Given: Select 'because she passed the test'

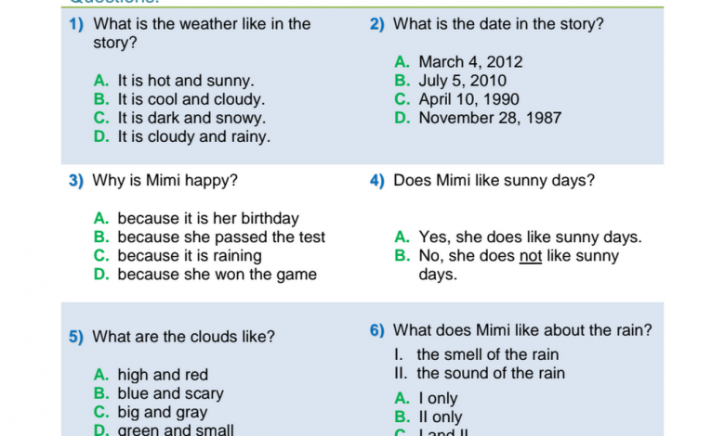Looking at the screenshot, I should (209, 237).
